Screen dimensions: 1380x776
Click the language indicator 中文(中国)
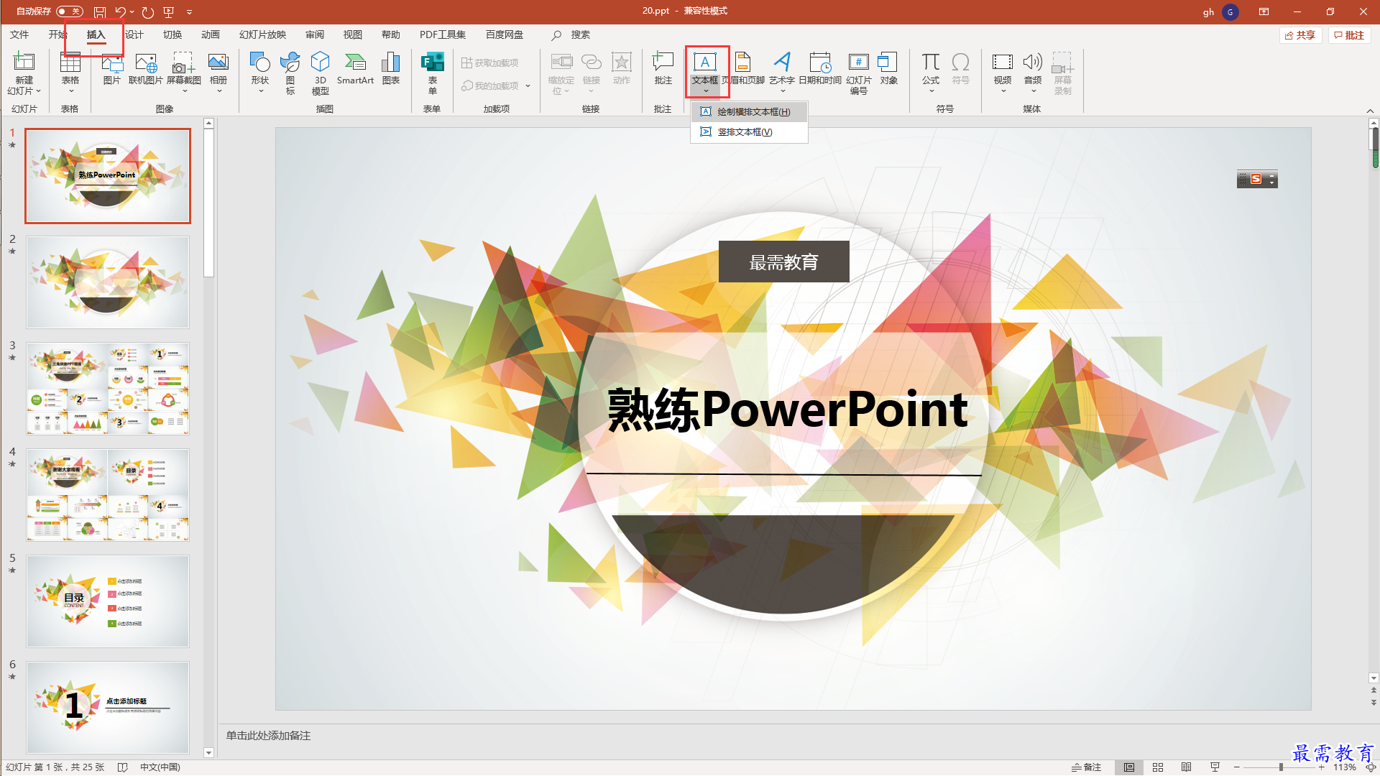160,767
